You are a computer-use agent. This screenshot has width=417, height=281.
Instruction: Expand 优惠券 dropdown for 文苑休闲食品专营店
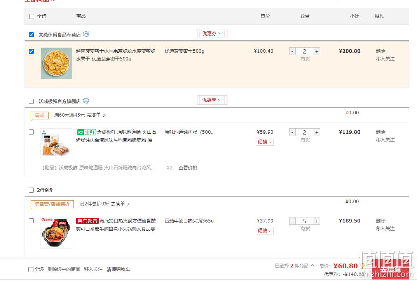tap(212, 33)
